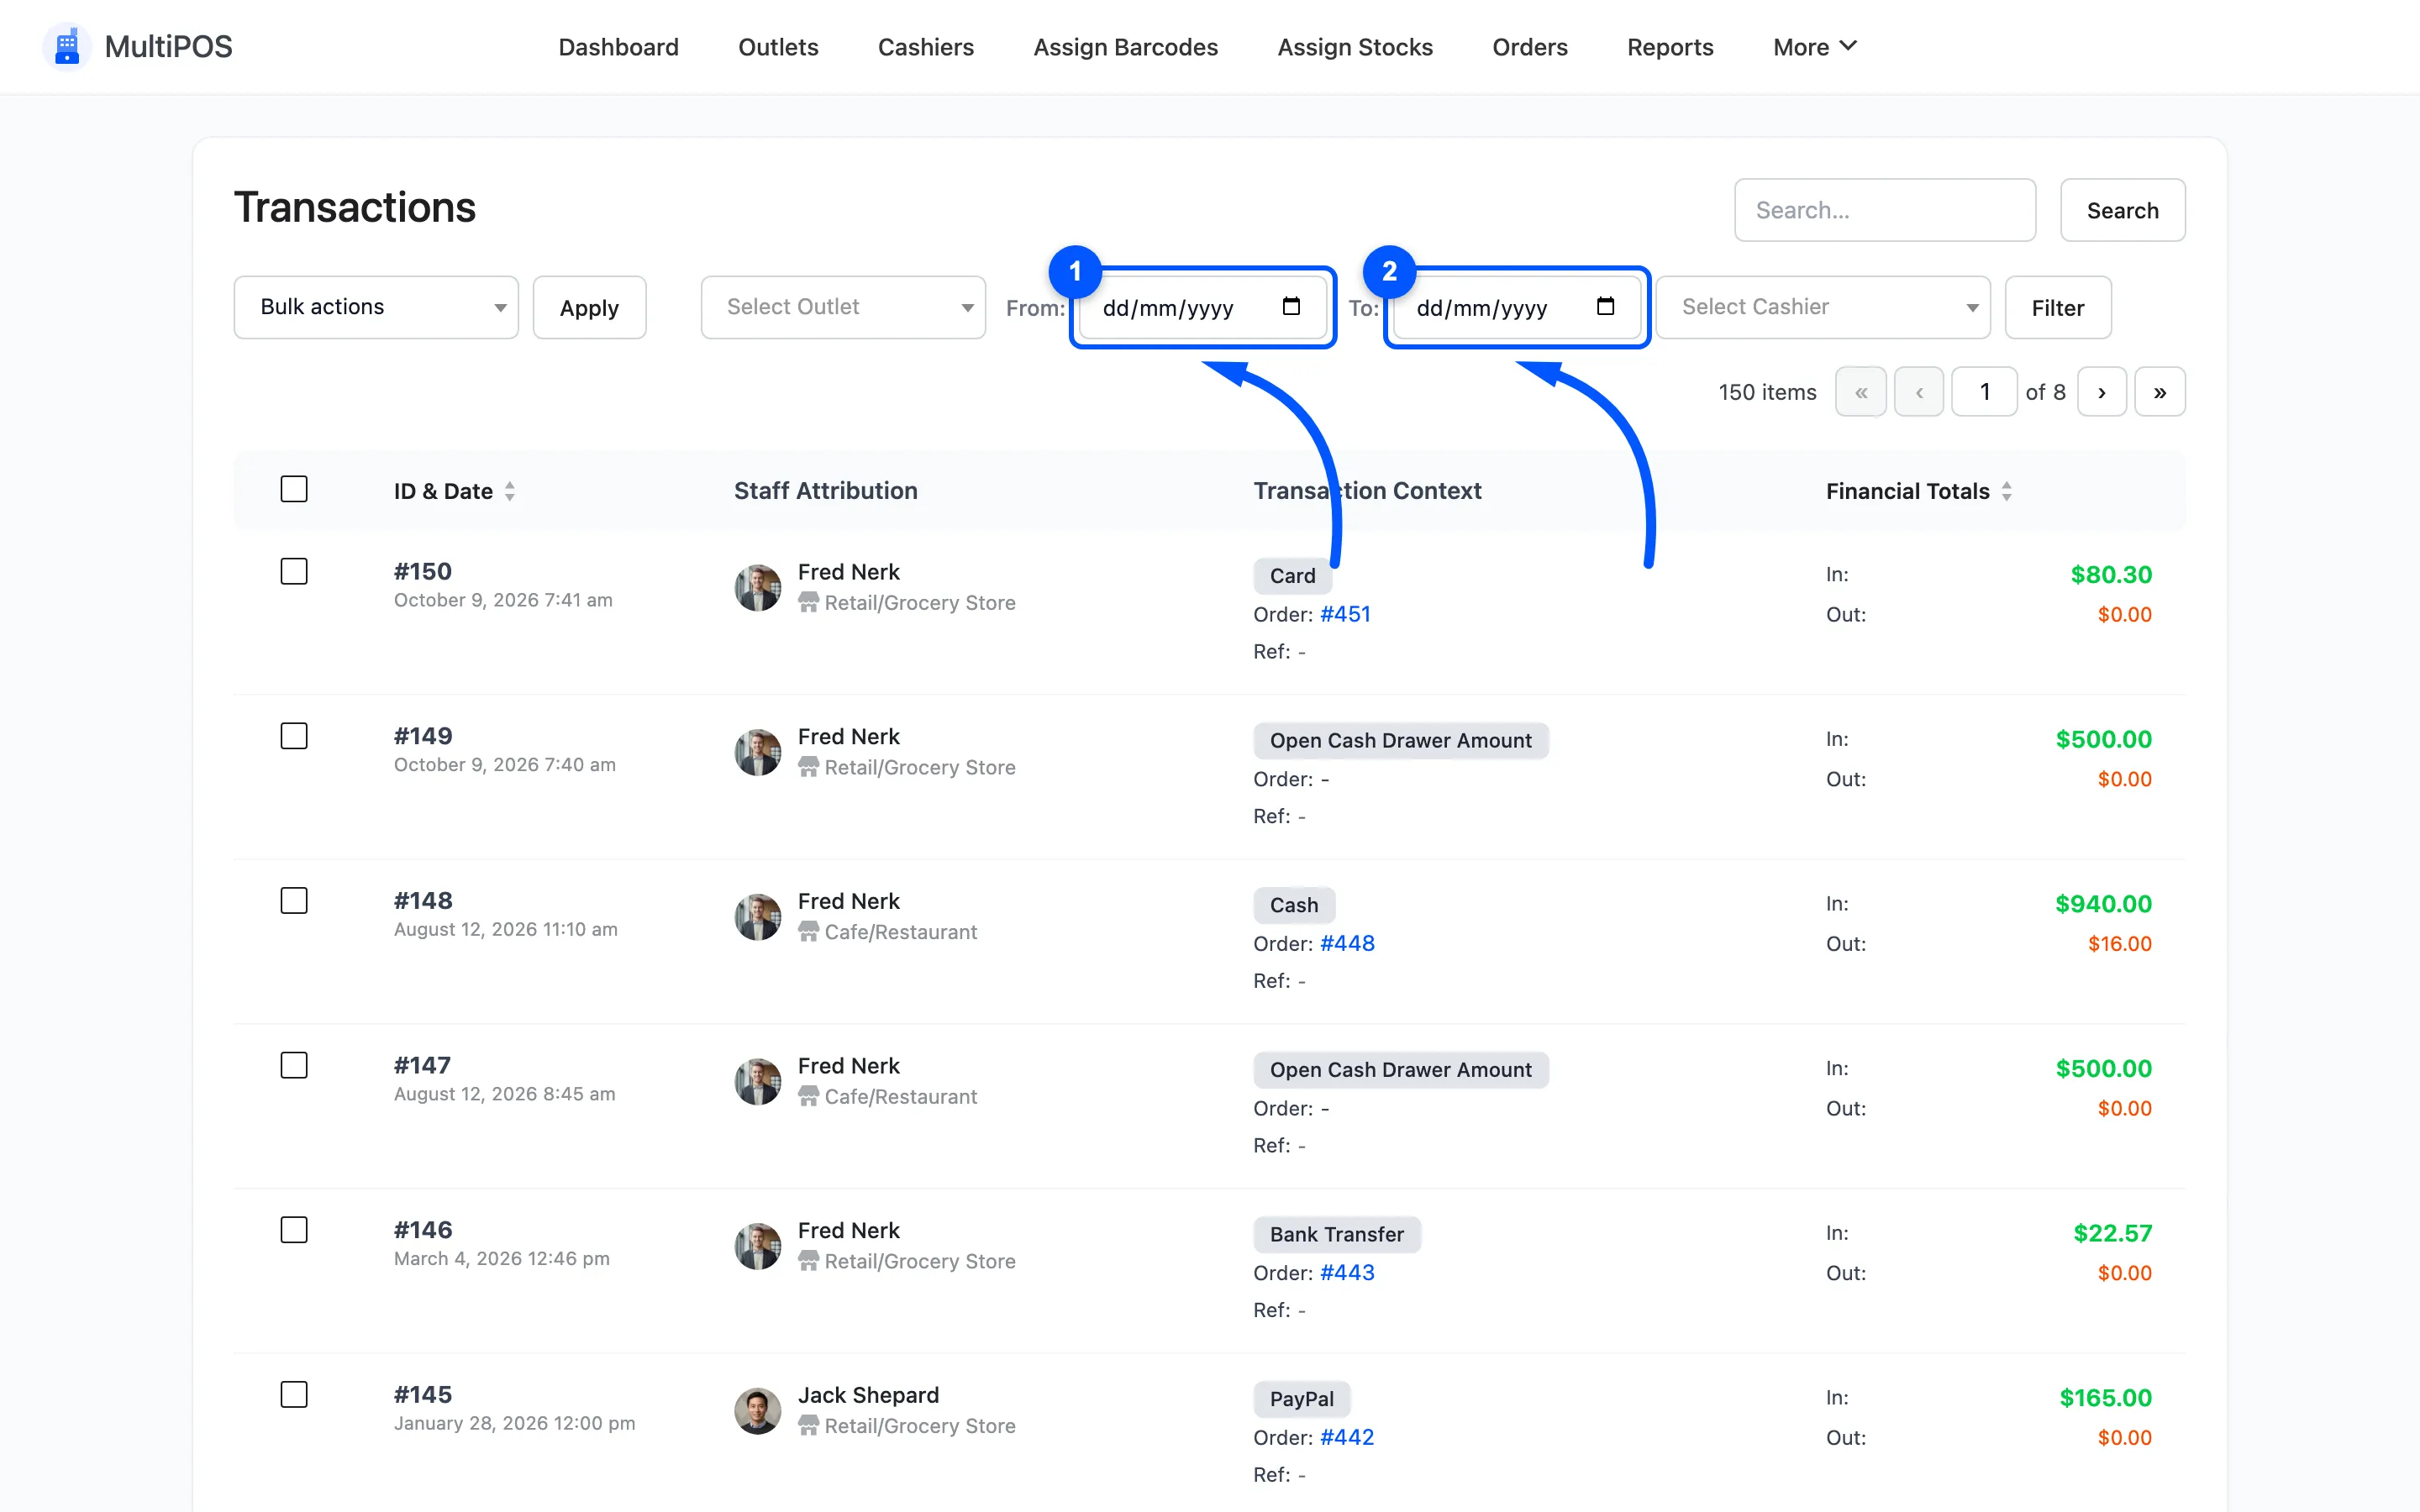Open the Reports nav item
Viewport: 2420px width, 1512px height.
coord(1670,47)
